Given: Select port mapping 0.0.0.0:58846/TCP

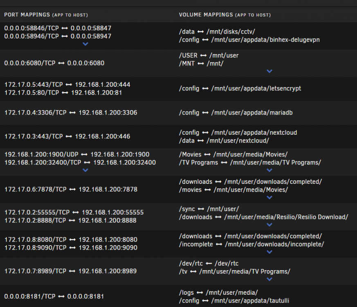Looking at the screenshot, I should click(58, 28).
